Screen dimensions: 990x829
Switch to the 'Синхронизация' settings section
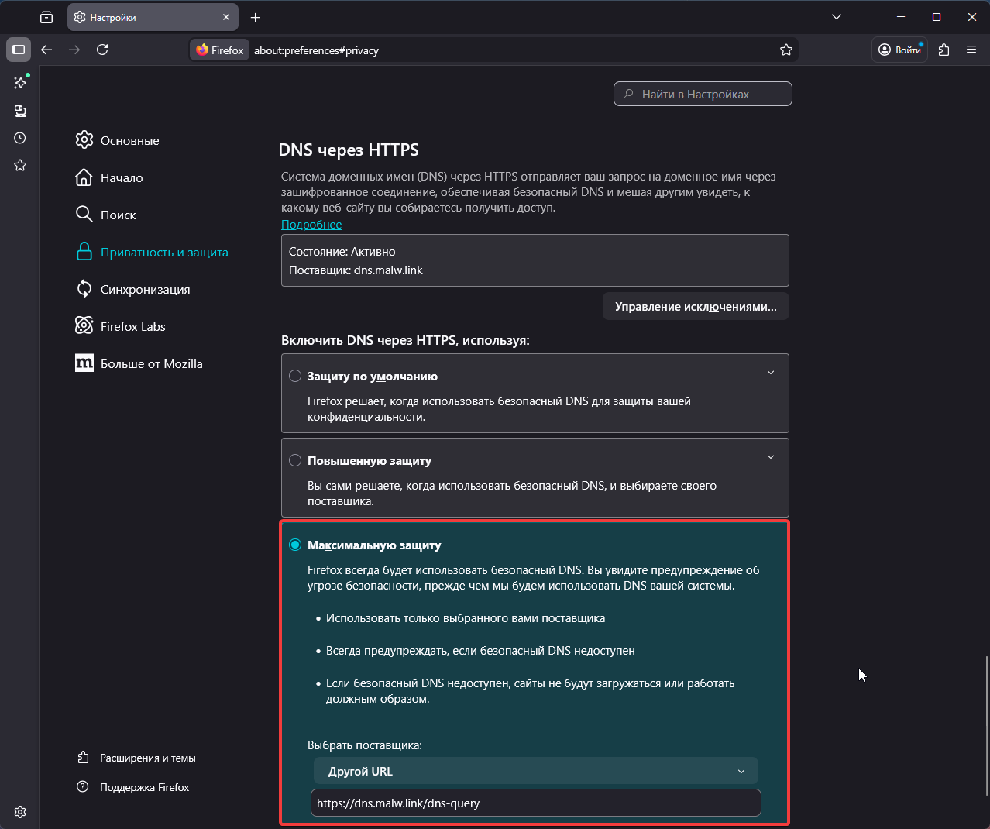(x=145, y=289)
